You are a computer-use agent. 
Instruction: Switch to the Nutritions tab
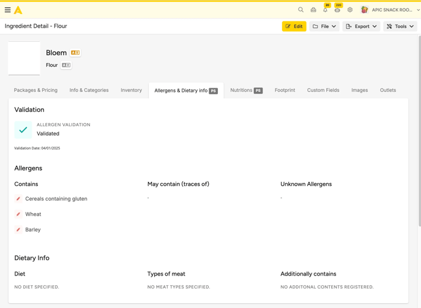pyautogui.click(x=246, y=90)
